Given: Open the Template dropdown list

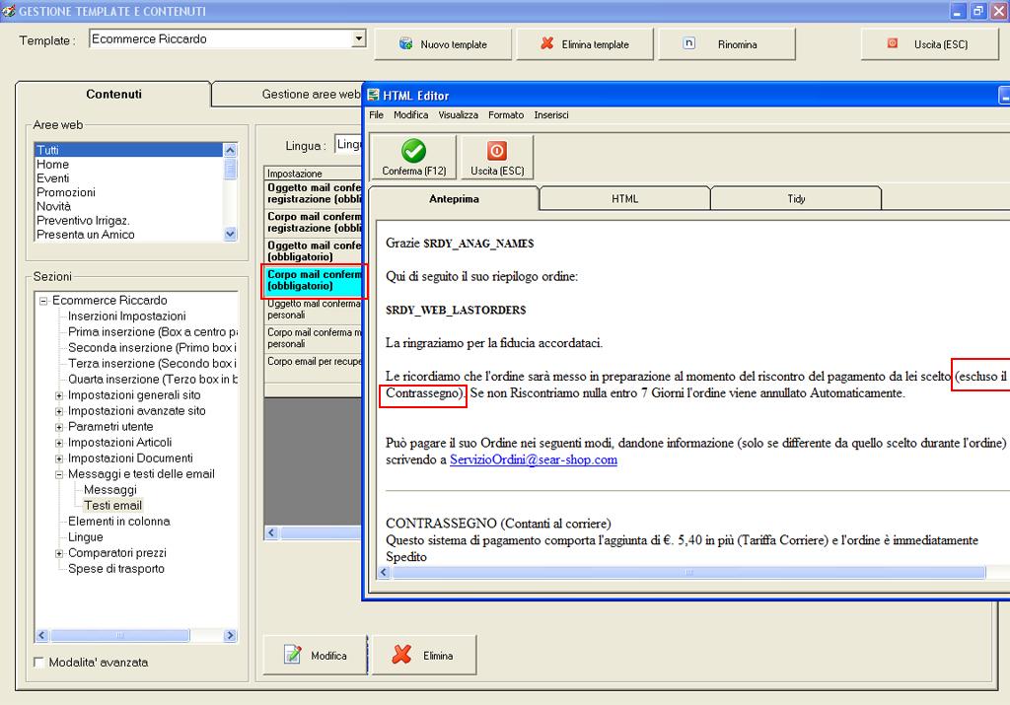Looking at the screenshot, I should pyautogui.click(x=359, y=38).
